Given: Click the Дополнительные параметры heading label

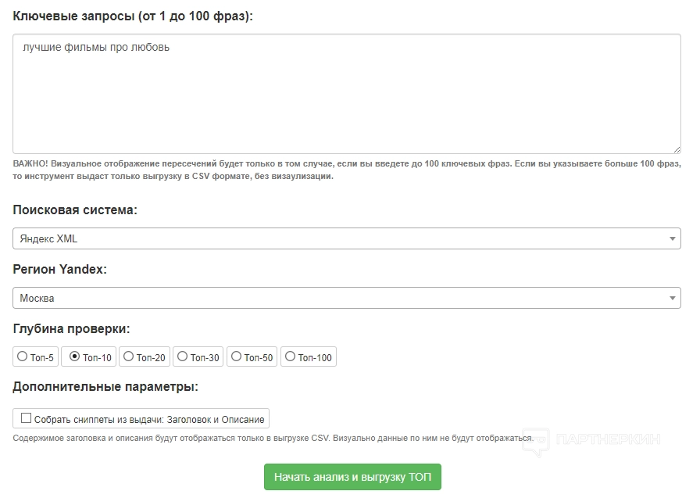Looking at the screenshot, I should 105,386.
